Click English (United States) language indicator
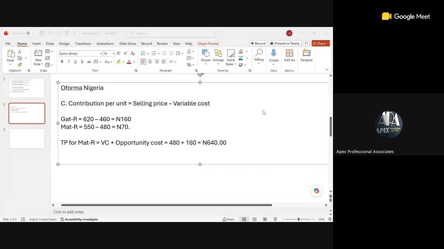The width and height of the screenshot is (444, 249). (x=43, y=219)
